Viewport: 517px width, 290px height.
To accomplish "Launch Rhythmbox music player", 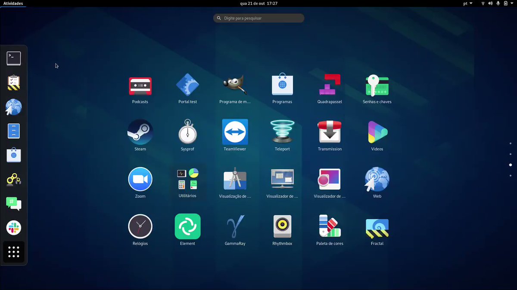I will pos(282,231).
